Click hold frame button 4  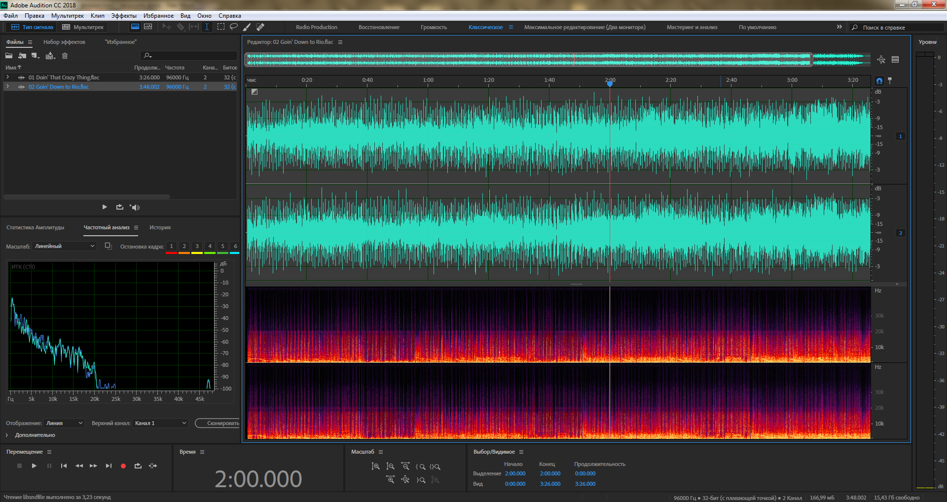click(210, 246)
